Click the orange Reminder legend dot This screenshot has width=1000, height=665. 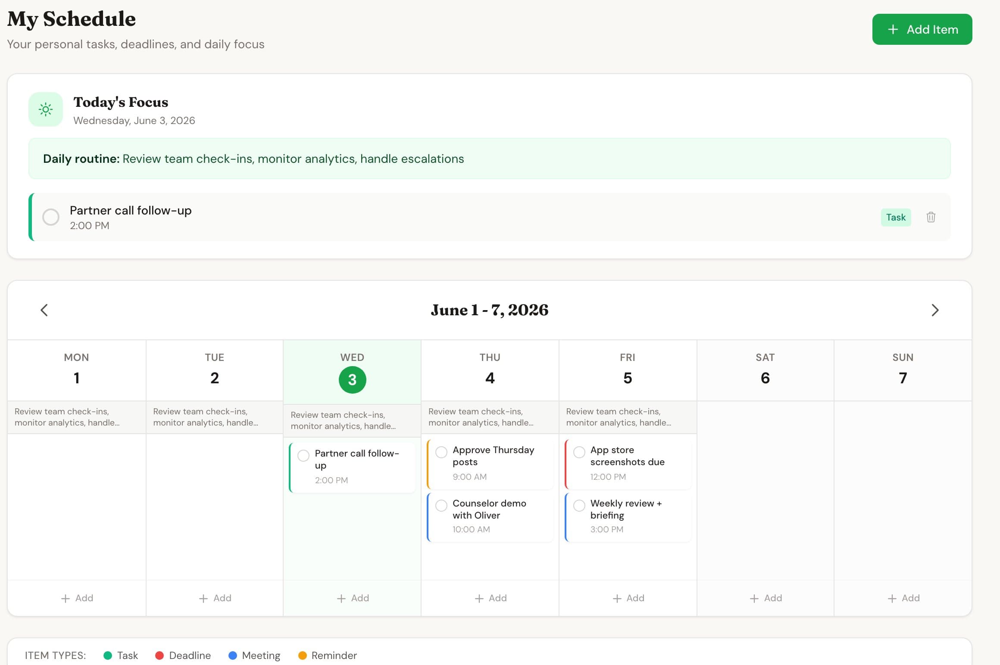303,655
